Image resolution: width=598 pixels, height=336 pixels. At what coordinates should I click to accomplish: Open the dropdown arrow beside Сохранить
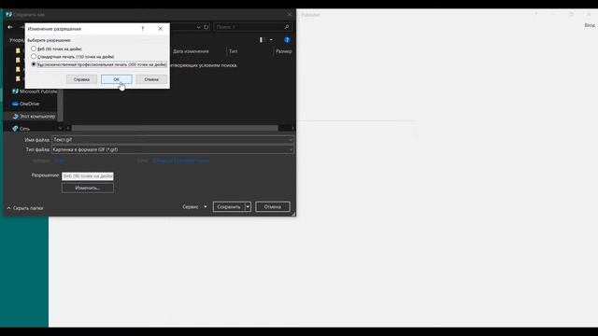[x=248, y=207]
